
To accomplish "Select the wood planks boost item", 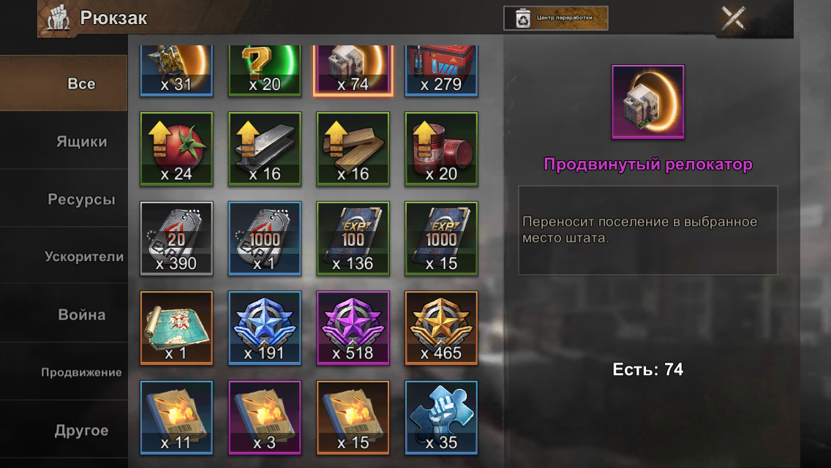I will (x=353, y=149).
